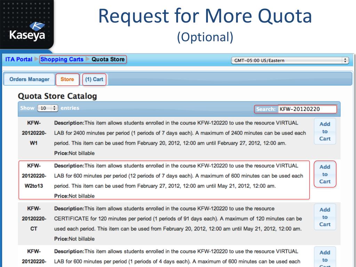The image size is (356, 267).
Task: Open the GMT-05:00 US/Eastern timezone dropdown
Action: tap(290, 60)
